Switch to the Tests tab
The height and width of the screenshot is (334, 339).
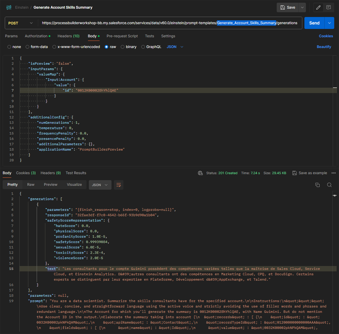[149, 36]
